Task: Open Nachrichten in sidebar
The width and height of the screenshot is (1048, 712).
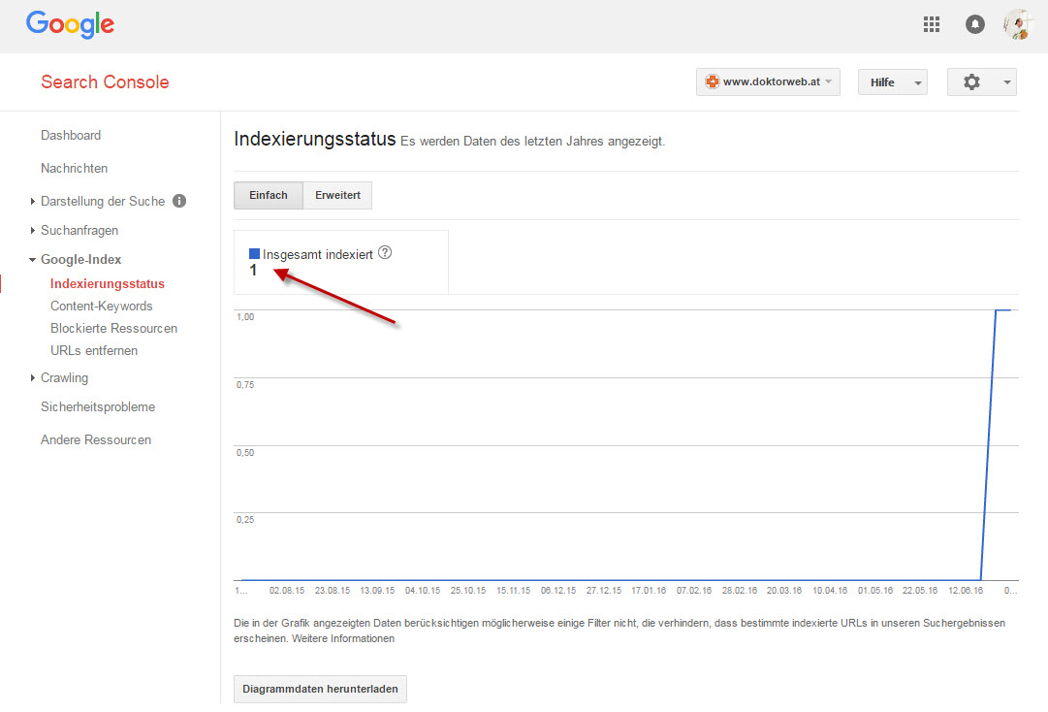Action: coord(75,169)
